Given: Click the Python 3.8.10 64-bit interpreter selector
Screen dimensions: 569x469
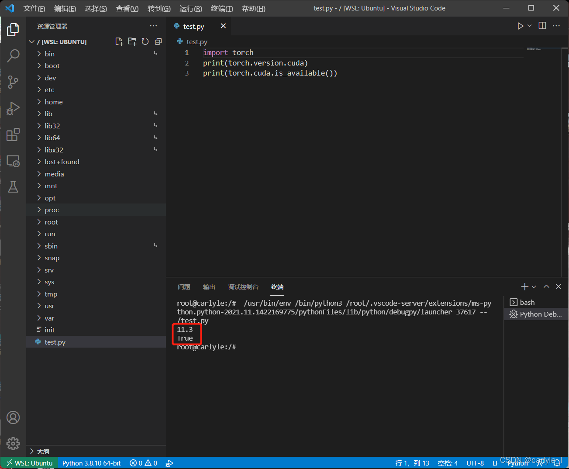Looking at the screenshot, I should [92, 463].
